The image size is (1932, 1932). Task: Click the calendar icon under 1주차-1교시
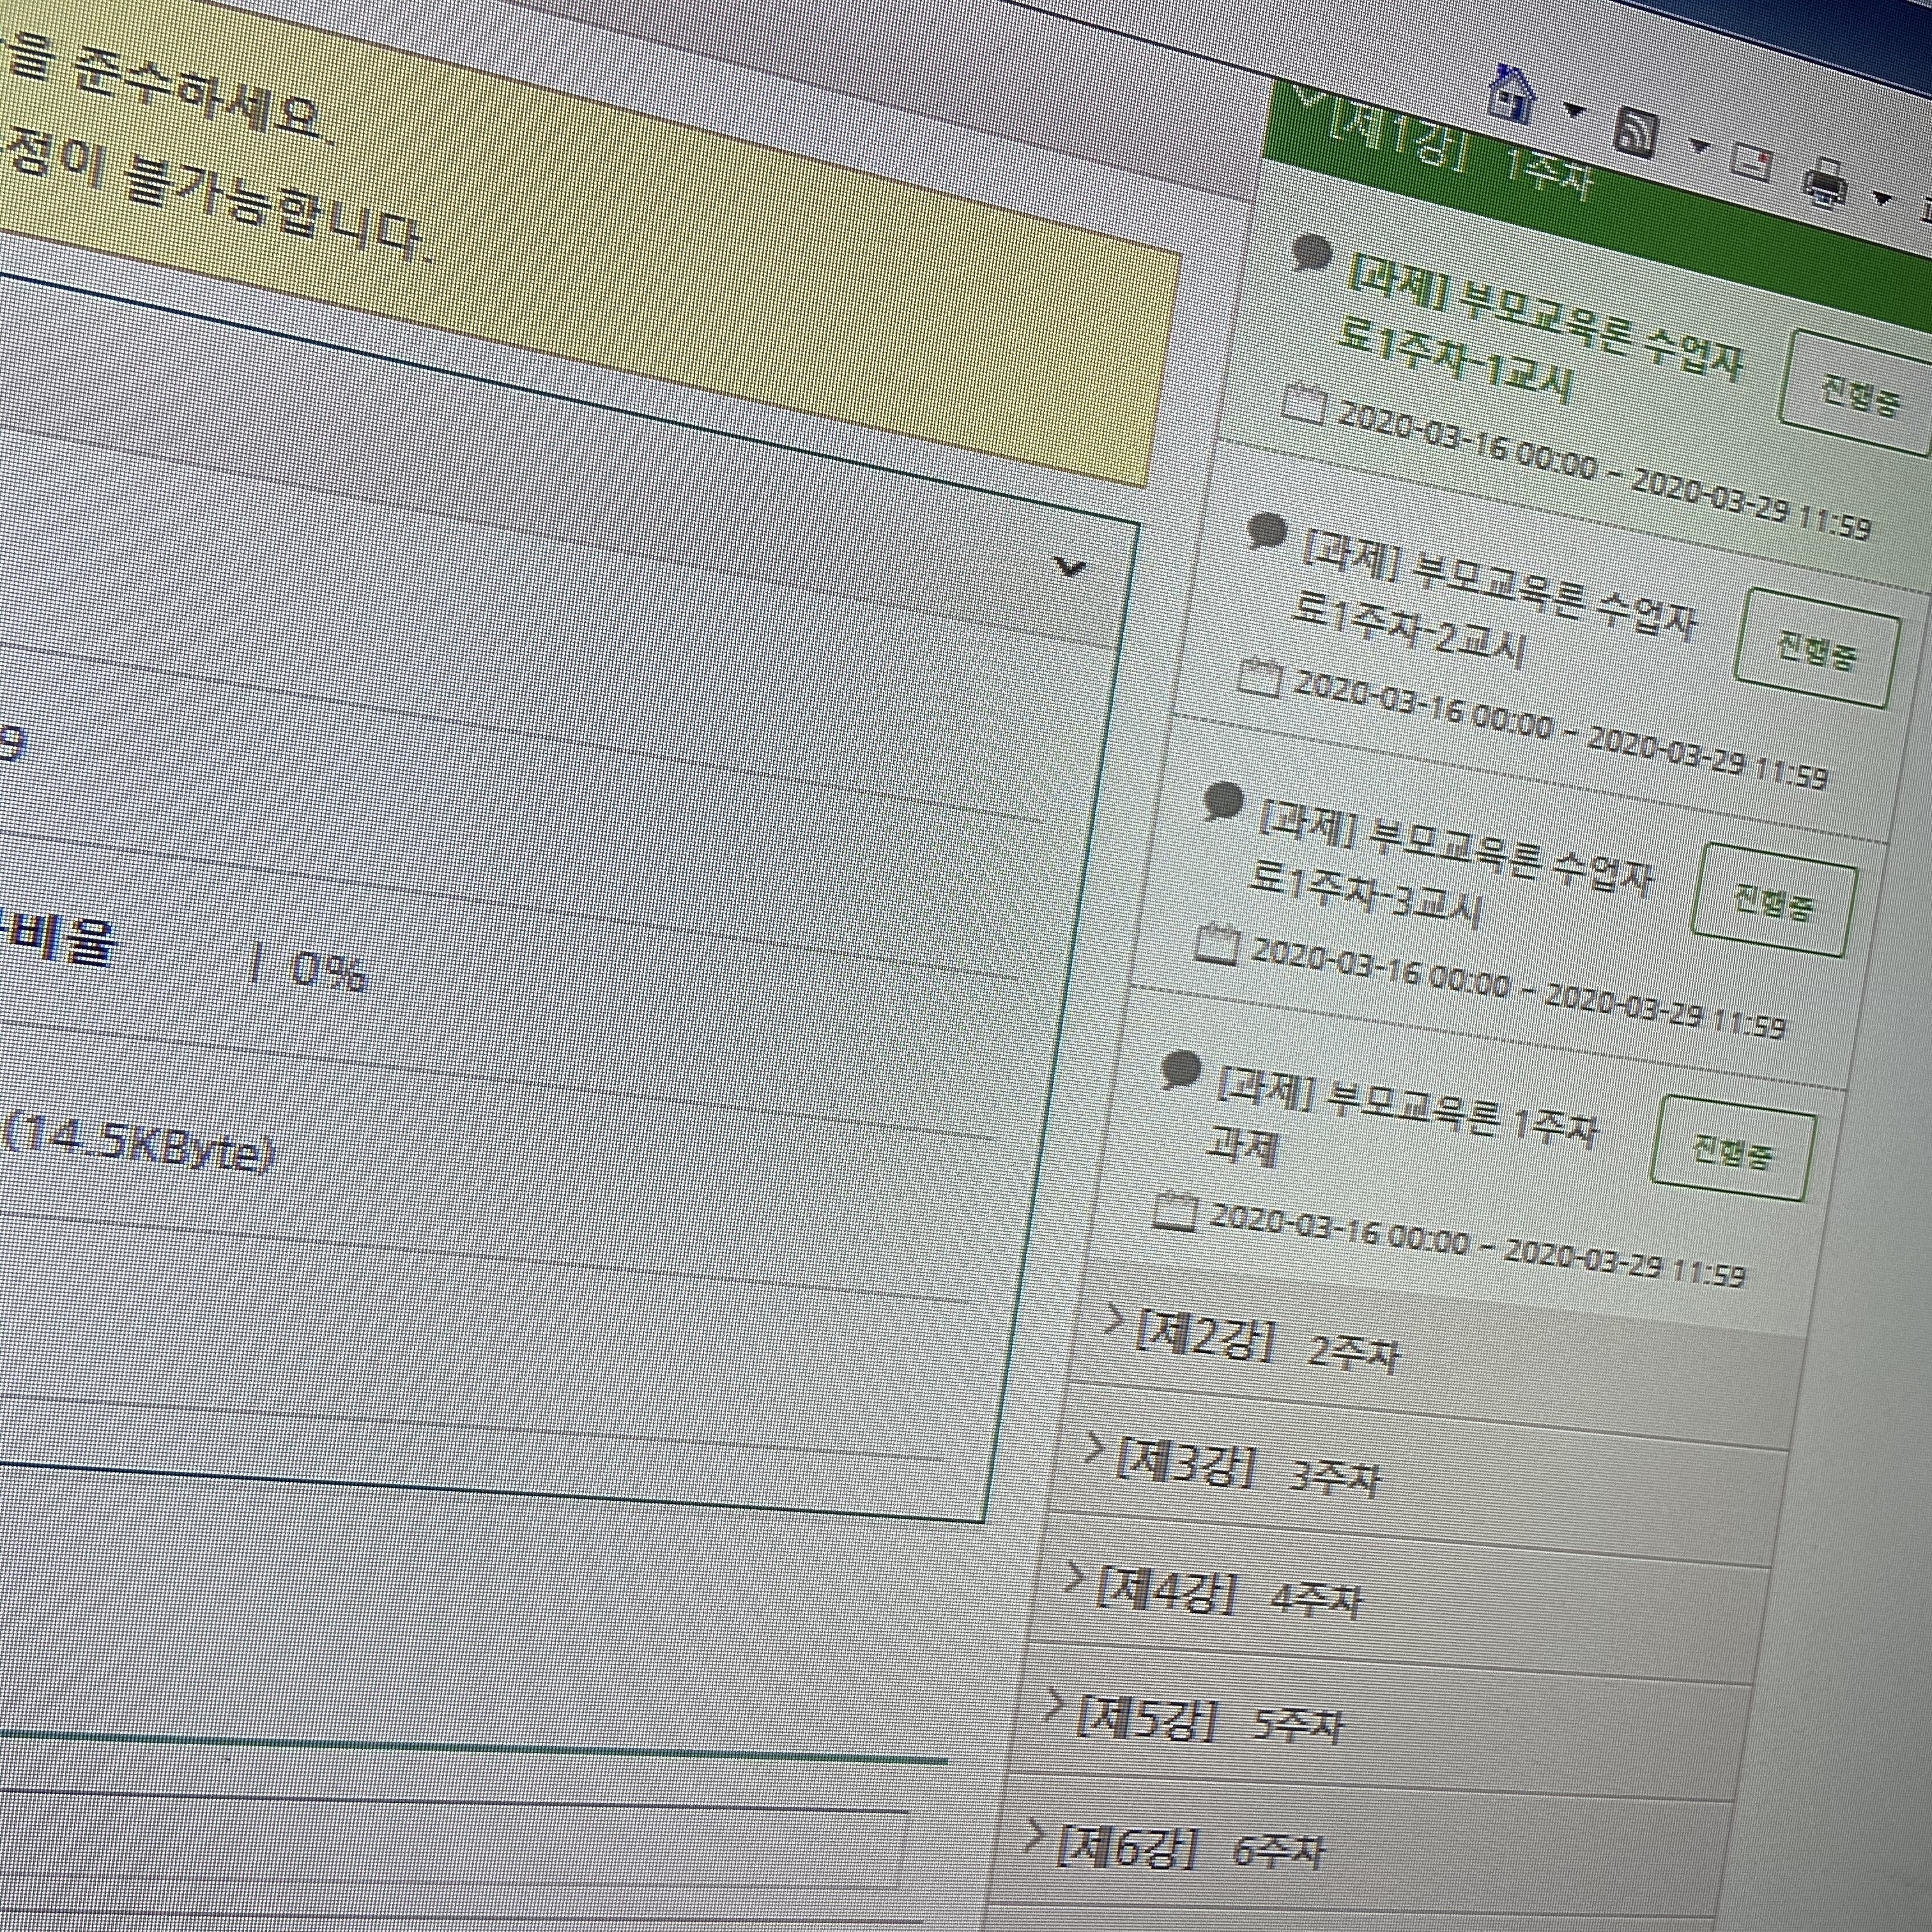pyautogui.click(x=1304, y=403)
